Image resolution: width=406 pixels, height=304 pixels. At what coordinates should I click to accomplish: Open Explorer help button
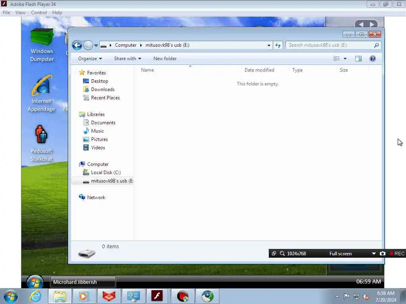coord(373,59)
